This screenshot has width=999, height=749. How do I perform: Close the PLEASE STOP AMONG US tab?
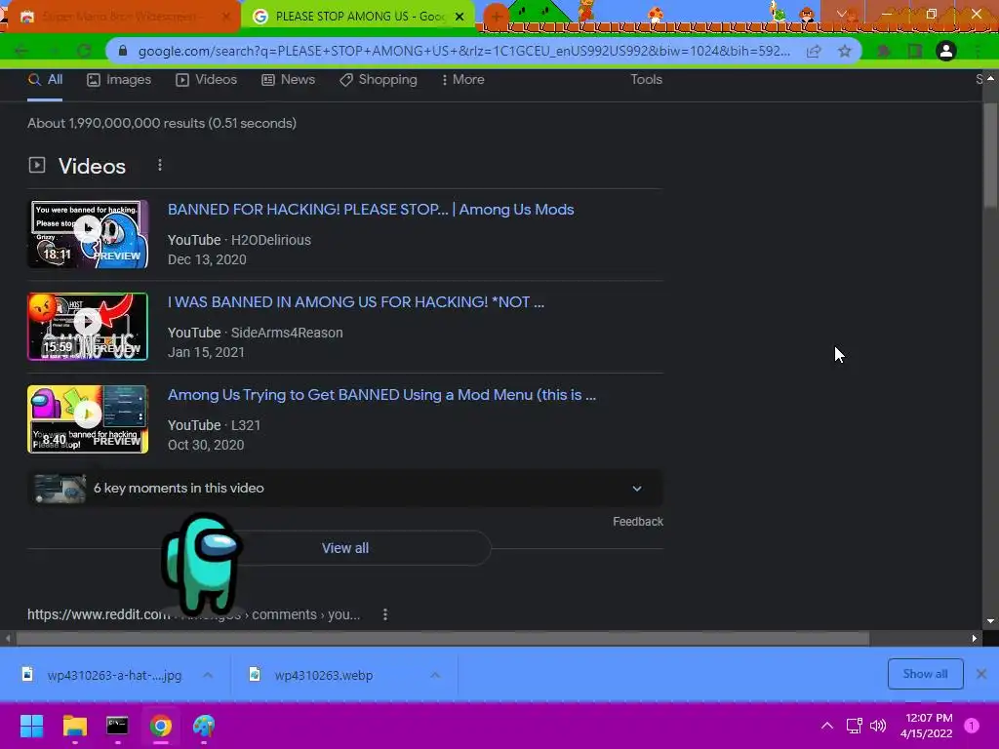(460, 17)
